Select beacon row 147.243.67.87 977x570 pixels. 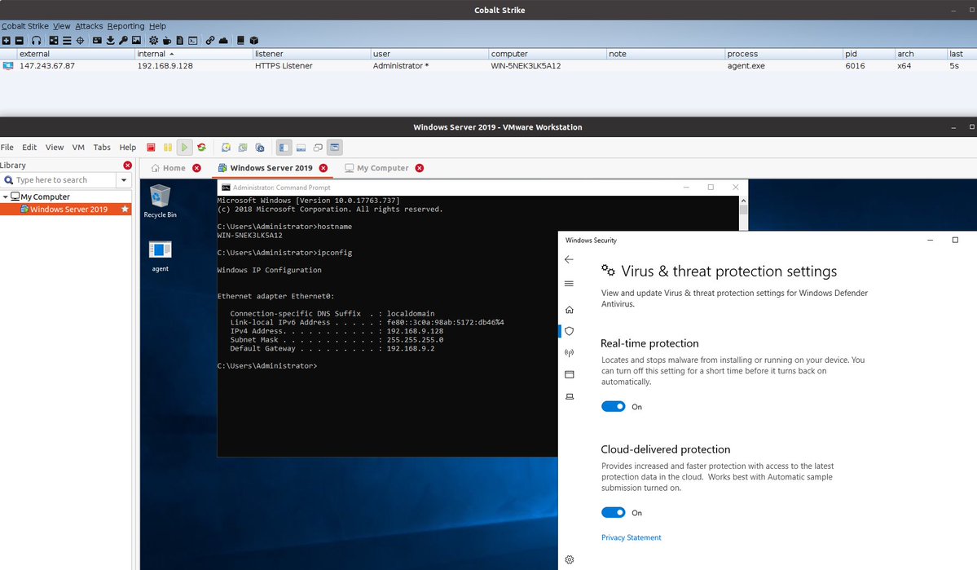tap(489, 65)
